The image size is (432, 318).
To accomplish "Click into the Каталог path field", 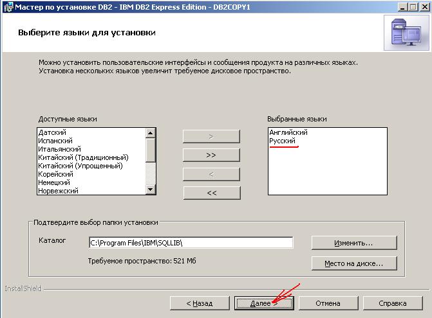I will click(191, 243).
